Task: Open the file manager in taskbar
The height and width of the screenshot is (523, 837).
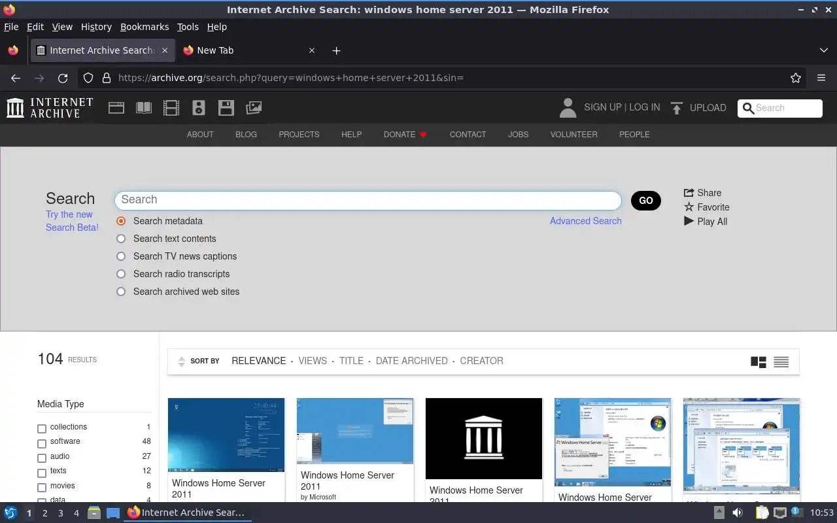Action: 94,513
